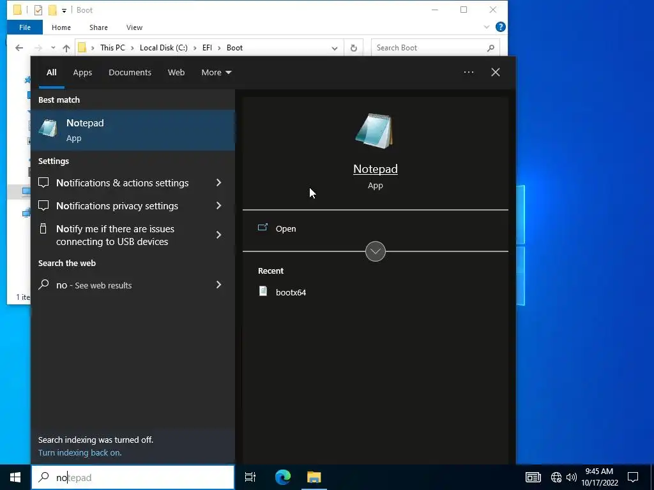The width and height of the screenshot is (654, 490).
Task: Click the magnifier icon in taskbar search
Action: point(43,477)
